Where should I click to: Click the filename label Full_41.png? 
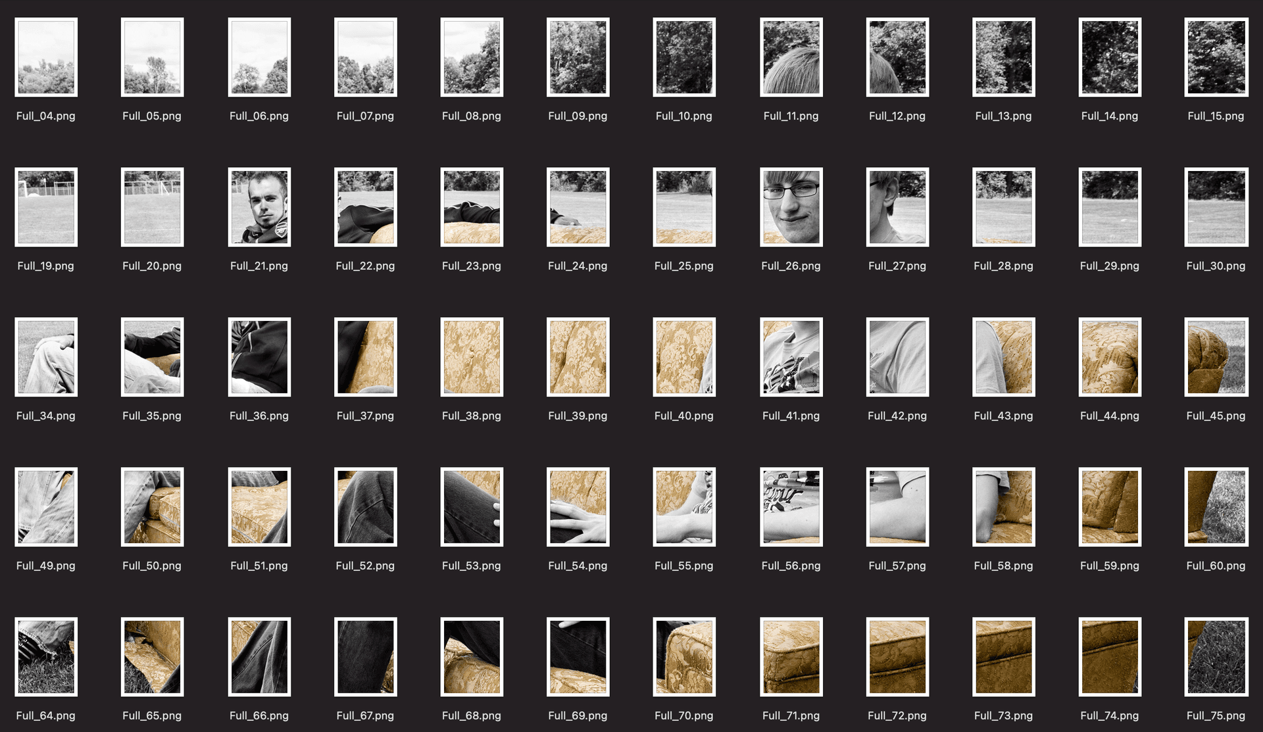coord(790,416)
